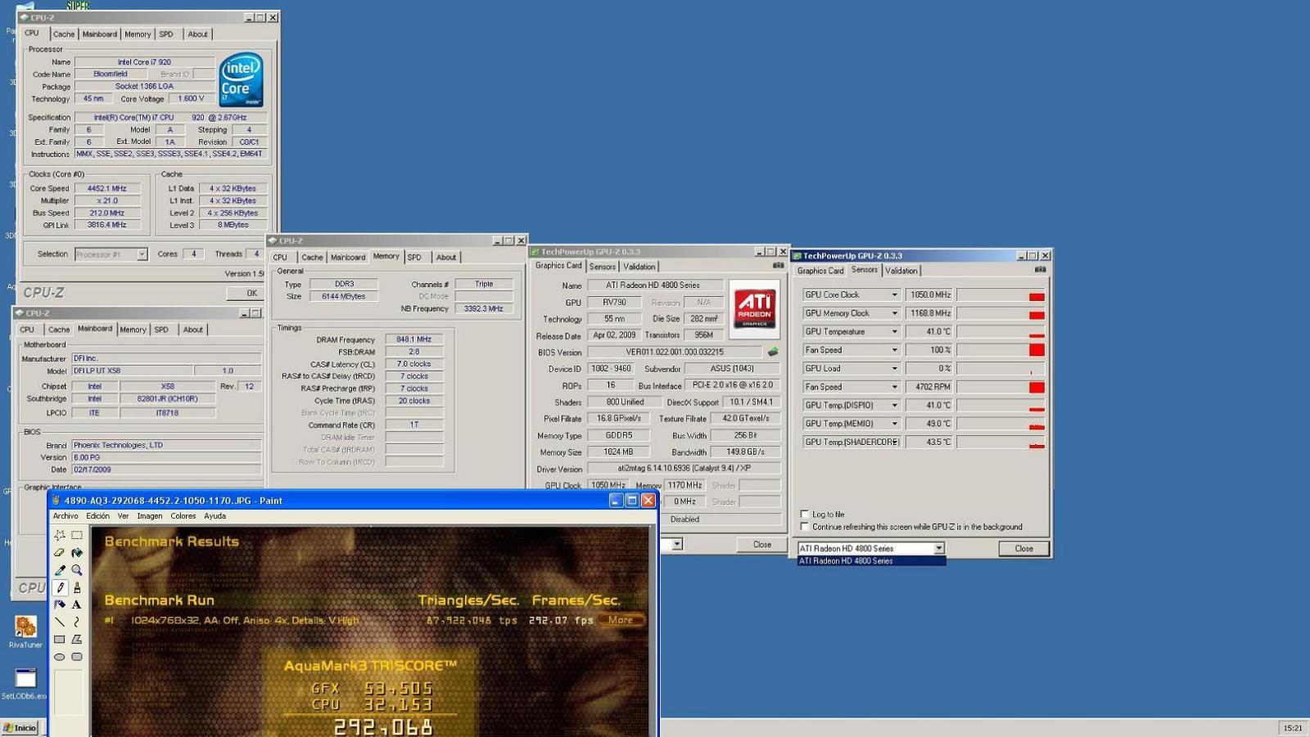Image resolution: width=1310 pixels, height=737 pixels.
Task: Pick the Eraser tool in Paint
Action: (60, 553)
